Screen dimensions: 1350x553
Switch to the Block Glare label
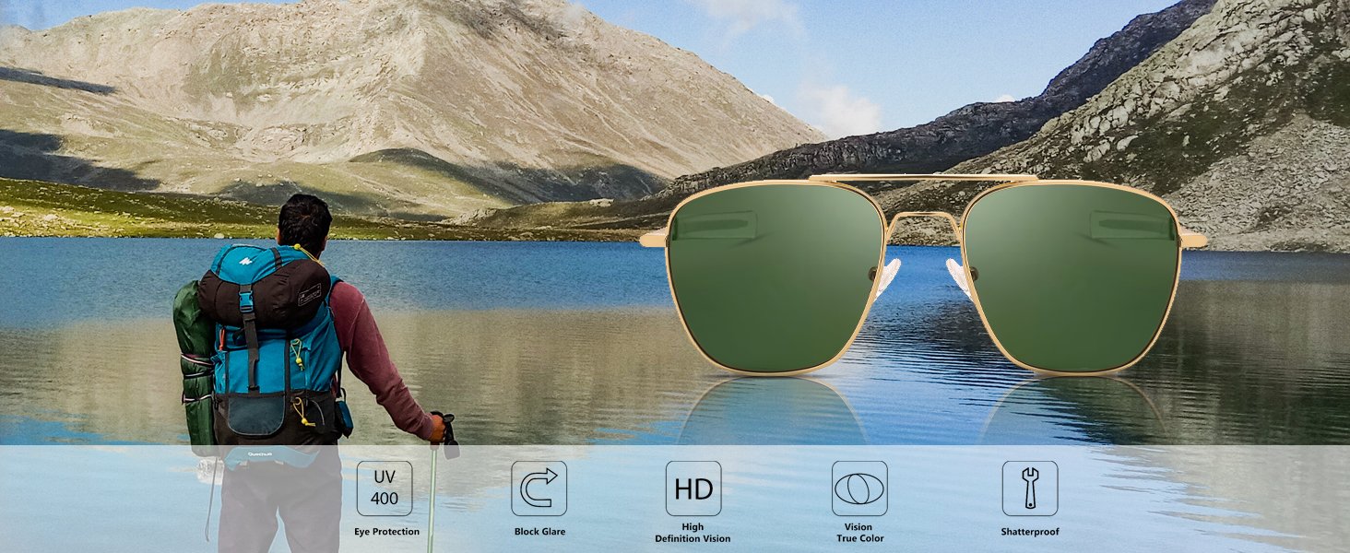(539, 530)
